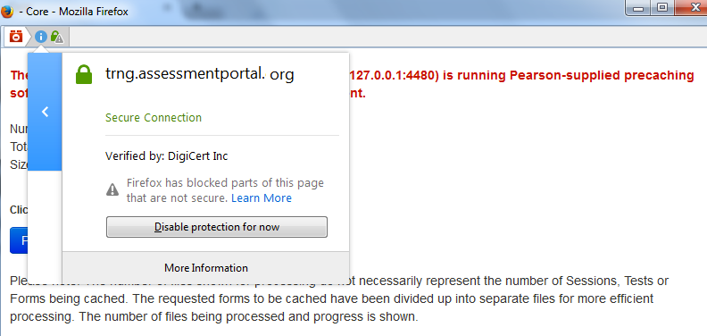Image resolution: width=707 pixels, height=336 pixels.
Task: Click the red camera toolbar icon
Action: pyautogui.click(x=16, y=36)
